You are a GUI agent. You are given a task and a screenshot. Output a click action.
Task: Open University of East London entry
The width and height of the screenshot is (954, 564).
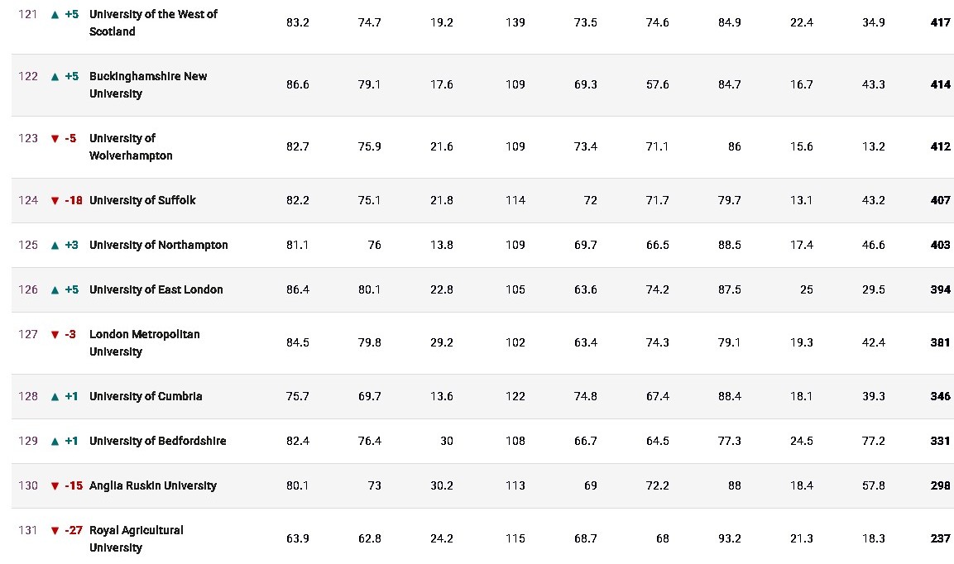(x=156, y=289)
